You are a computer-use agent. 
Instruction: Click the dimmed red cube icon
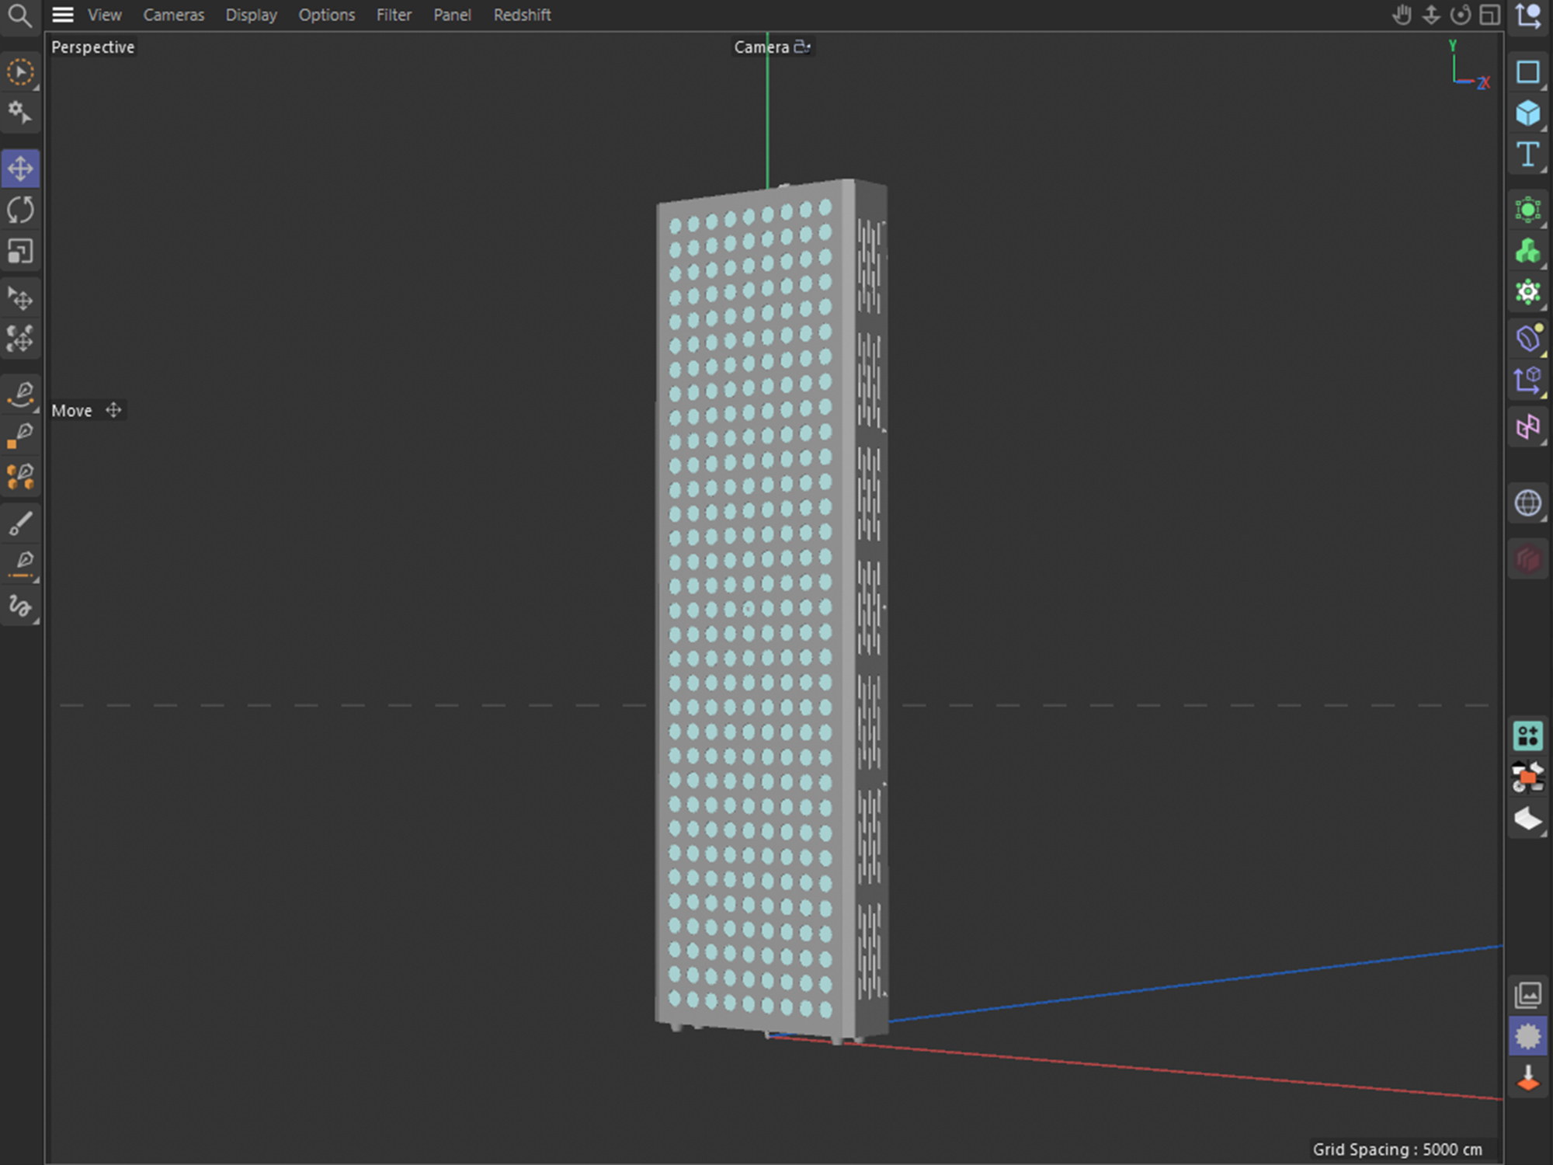tap(1528, 560)
